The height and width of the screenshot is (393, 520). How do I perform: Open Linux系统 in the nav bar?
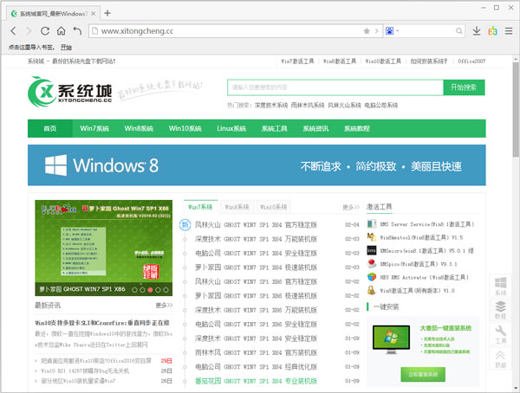click(231, 129)
